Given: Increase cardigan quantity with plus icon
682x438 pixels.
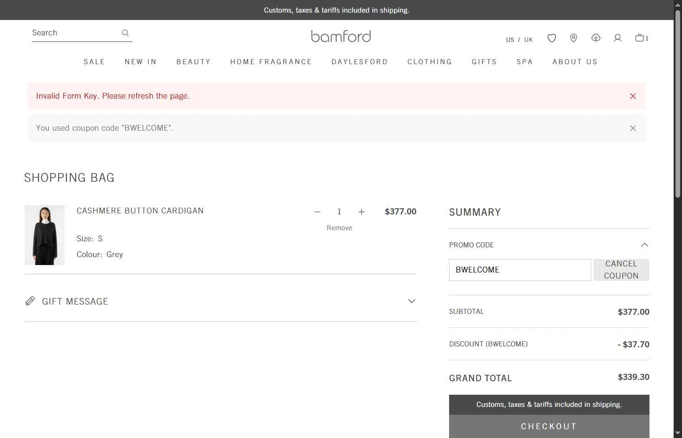Looking at the screenshot, I should point(361,212).
